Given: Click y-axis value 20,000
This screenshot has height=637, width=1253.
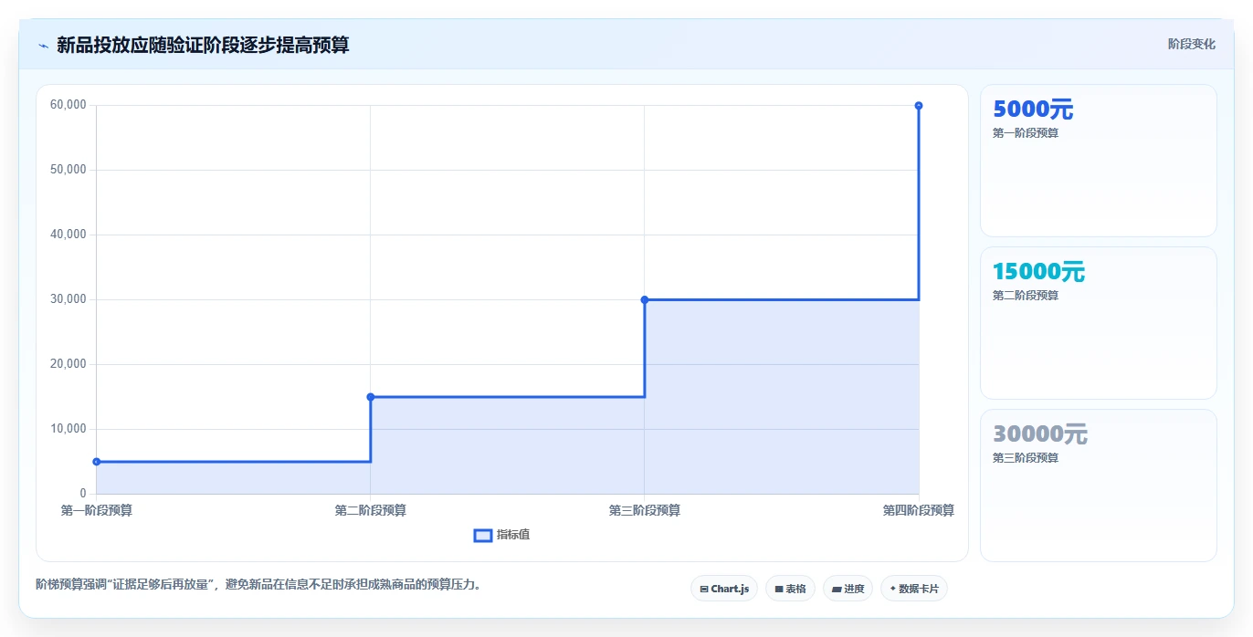Looking at the screenshot, I should tap(68, 364).
